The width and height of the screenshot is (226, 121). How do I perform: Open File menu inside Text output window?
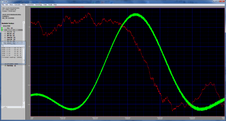pyautogui.click(x=3, y=46)
